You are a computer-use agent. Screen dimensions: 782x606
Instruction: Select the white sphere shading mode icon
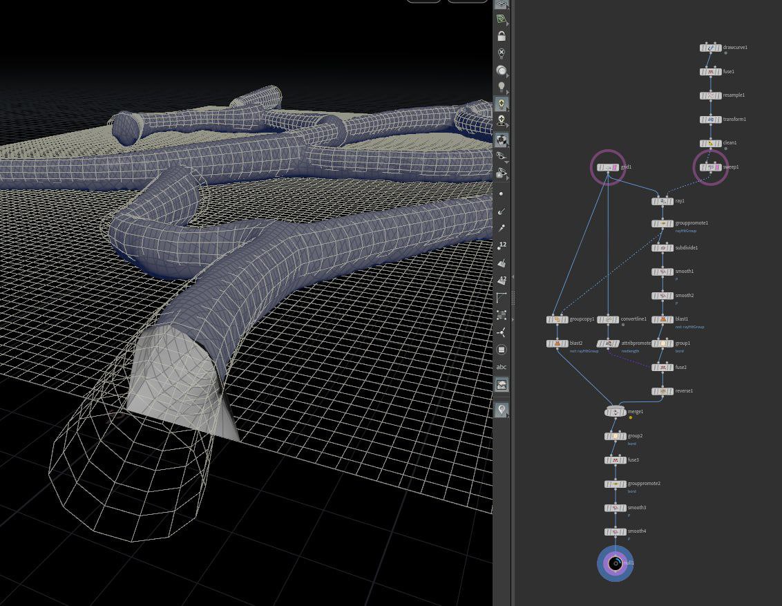click(502, 70)
